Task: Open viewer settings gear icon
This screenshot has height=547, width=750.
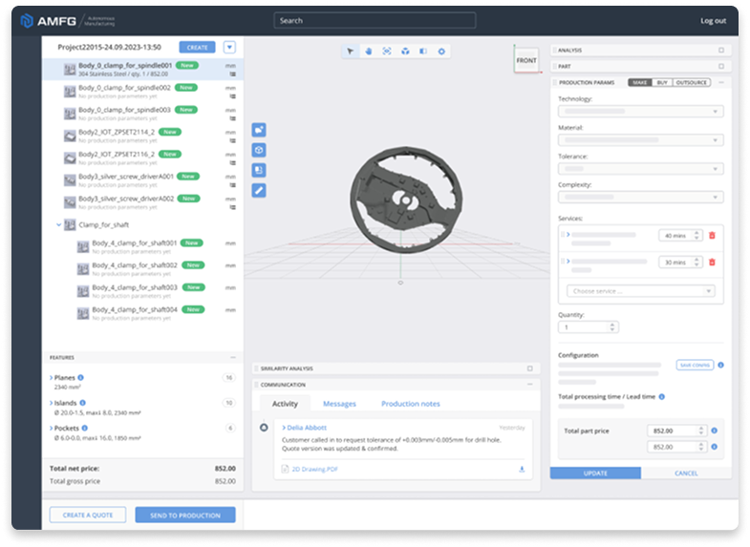Action: pyautogui.click(x=441, y=52)
